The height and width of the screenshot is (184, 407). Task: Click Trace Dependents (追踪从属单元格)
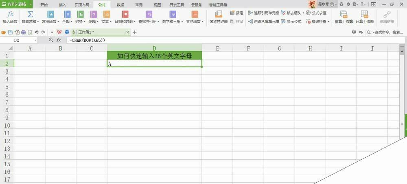(263, 21)
